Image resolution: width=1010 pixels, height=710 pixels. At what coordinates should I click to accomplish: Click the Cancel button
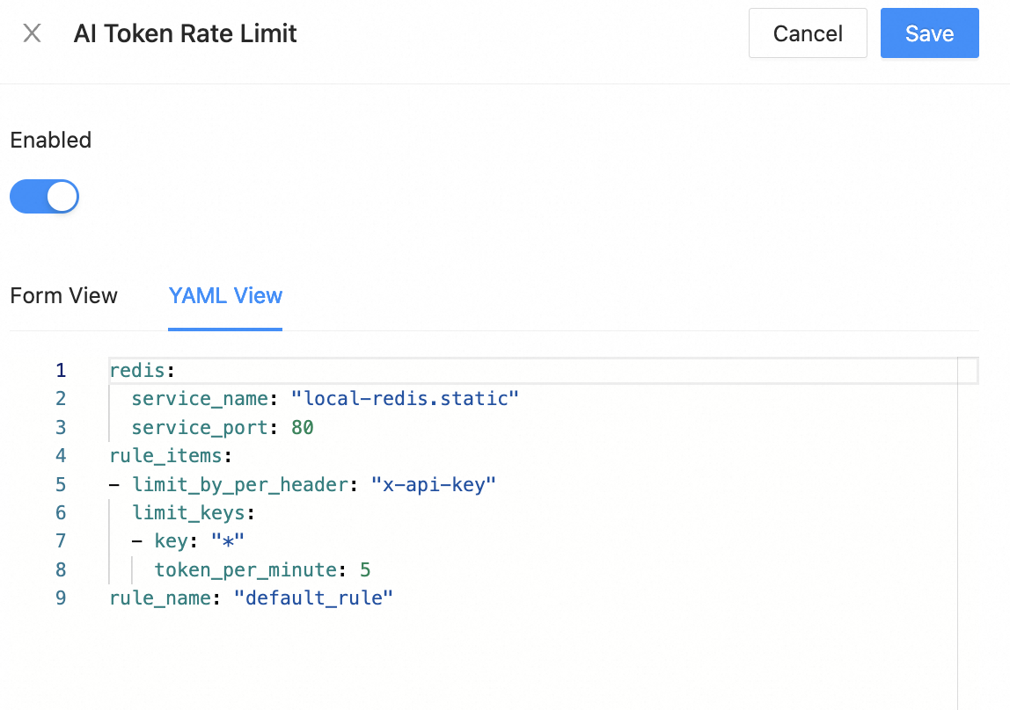click(x=807, y=33)
